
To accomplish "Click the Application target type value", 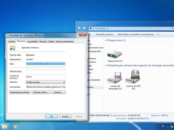I will (30, 55).
